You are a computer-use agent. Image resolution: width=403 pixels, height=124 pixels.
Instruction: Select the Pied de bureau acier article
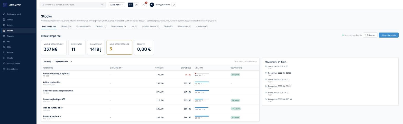(150, 109)
